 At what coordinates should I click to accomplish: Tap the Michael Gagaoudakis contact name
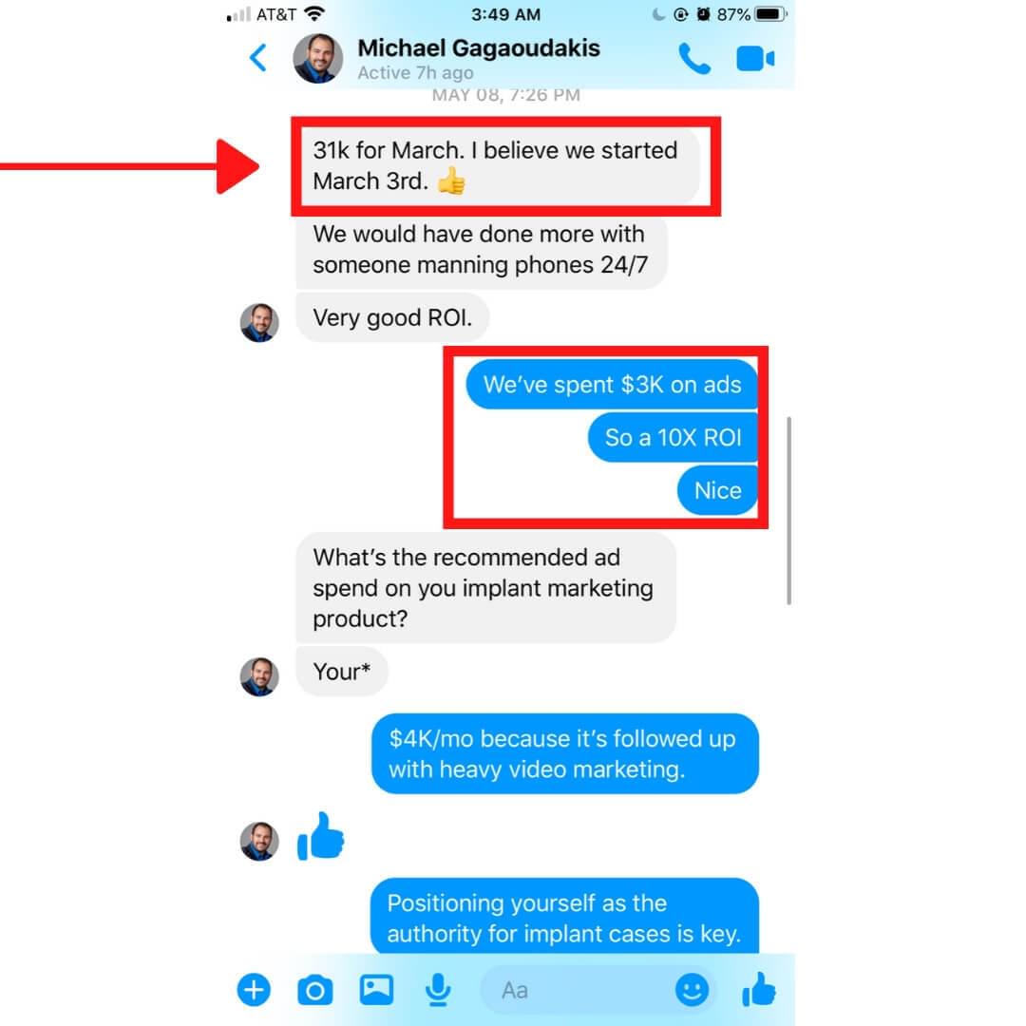(x=478, y=48)
